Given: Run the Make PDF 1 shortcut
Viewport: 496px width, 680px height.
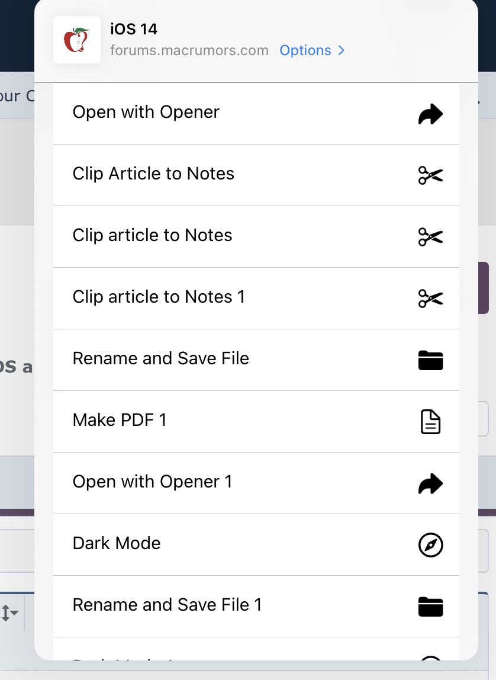Looking at the screenshot, I should (x=256, y=422).
